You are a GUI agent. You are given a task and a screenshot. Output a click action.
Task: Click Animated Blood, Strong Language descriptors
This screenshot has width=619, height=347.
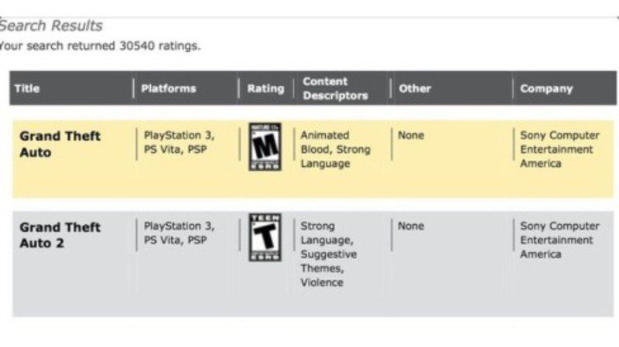pyautogui.click(x=335, y=149)
